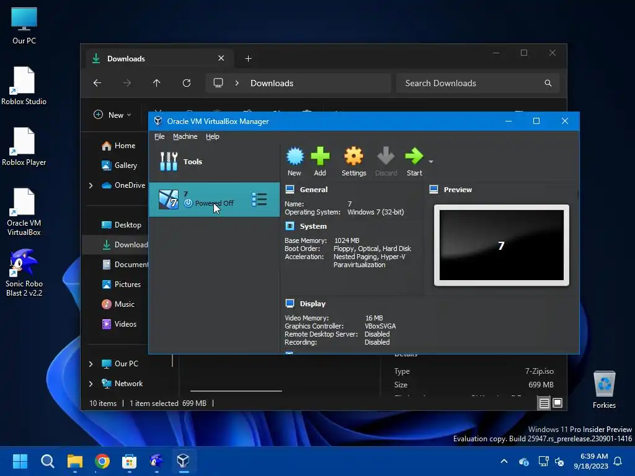The image size is (635, 476).
Task: Click the PC icon in the address bar
Action: coord(218,83)
